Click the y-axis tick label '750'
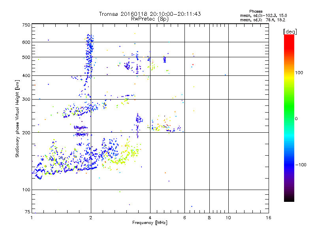This screenshot has width=316, height=237. pyautogui.click(x=26, y=25)
